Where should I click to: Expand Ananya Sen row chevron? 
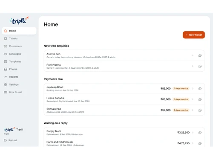pyautogui.click(x=193, y=55)
